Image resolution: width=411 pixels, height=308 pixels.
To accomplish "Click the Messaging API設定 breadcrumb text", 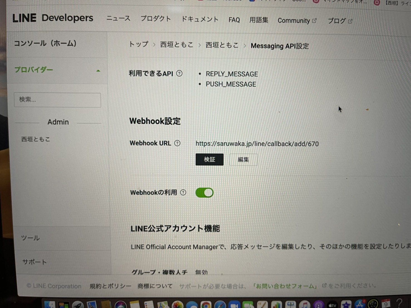I will (x=280, y=46).
